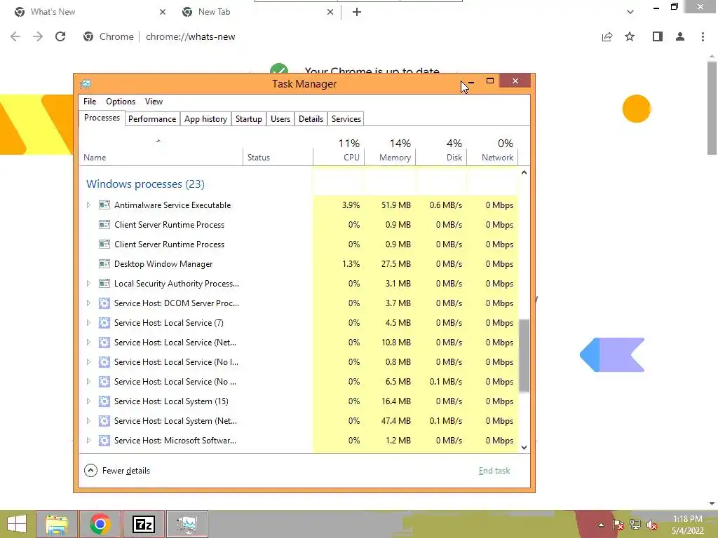
Task: Open Chrome tab search dropdown
Action: 630,12
